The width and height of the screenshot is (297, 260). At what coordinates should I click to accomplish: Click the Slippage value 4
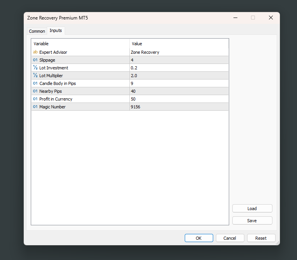point(179,60)
